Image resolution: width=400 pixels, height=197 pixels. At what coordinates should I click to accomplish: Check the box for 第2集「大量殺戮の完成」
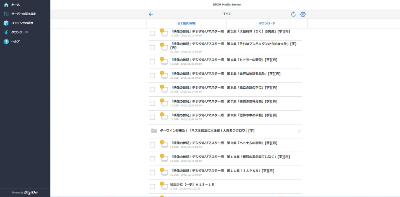click(x=152, y=34)
